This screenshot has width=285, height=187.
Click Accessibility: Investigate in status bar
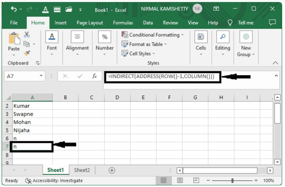point(54,180)
